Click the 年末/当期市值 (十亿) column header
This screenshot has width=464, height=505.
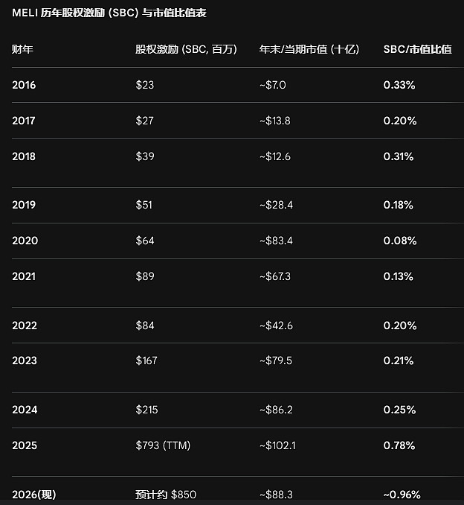click(x=309, y=49)
